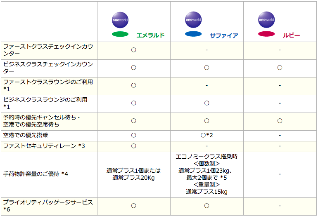Click the blue Sapphire oval badge
Image resolution: width=318 pixels, height=216 pixels.
193,34
